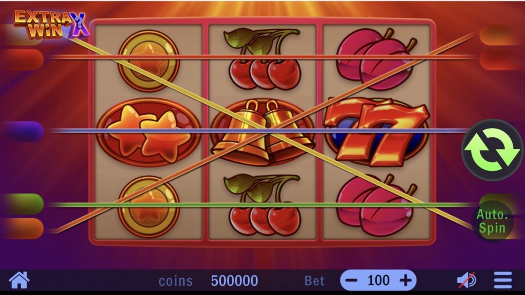Image resolution: width=525 pixels, height=295 pixels.
Task: Select the green payline marker on left
Action: click(x=23, y=204)
